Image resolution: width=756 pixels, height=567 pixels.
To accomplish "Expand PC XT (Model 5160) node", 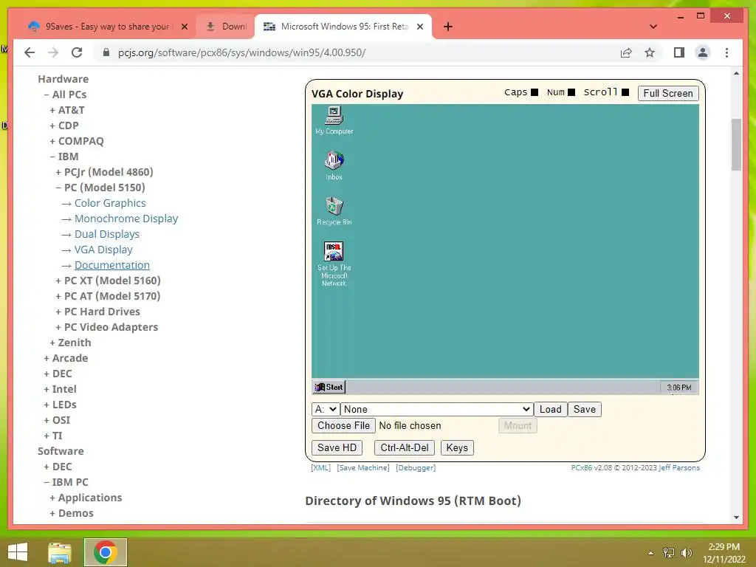I will pos(108,281).
